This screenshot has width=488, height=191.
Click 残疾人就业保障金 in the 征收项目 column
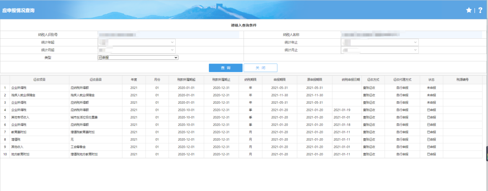tap(23, 95)
